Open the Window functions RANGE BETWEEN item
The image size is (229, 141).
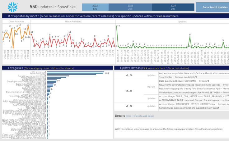(194, 93)
